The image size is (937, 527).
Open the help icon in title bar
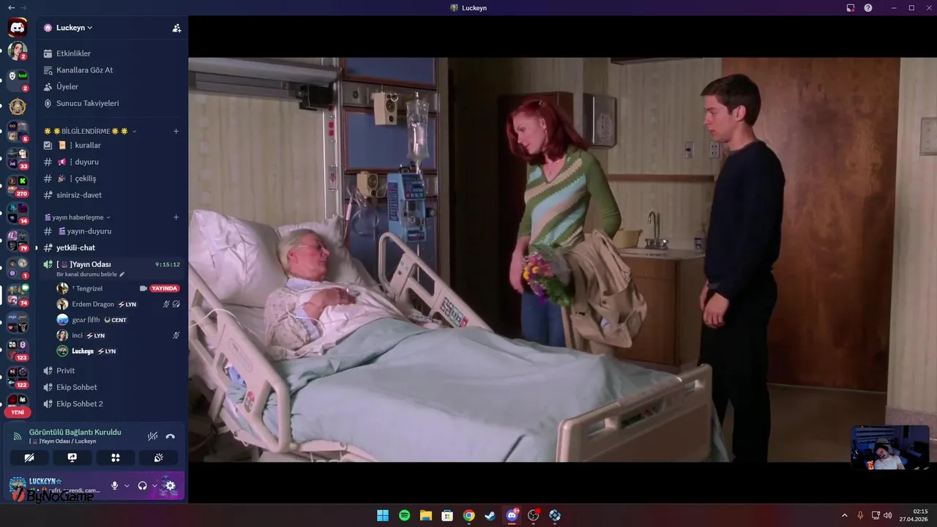click(868, 8)
